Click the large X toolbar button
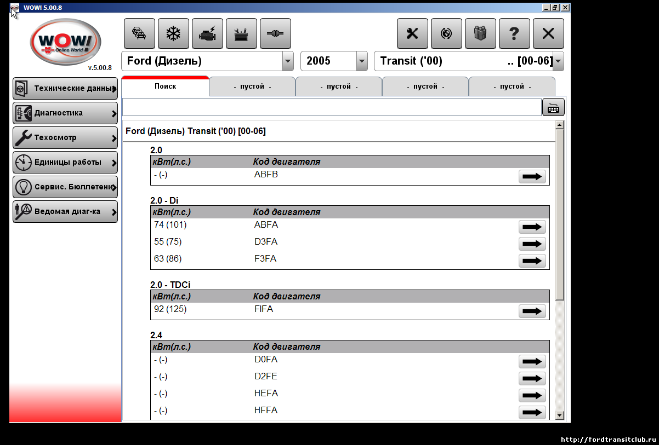 coord(548,33)
